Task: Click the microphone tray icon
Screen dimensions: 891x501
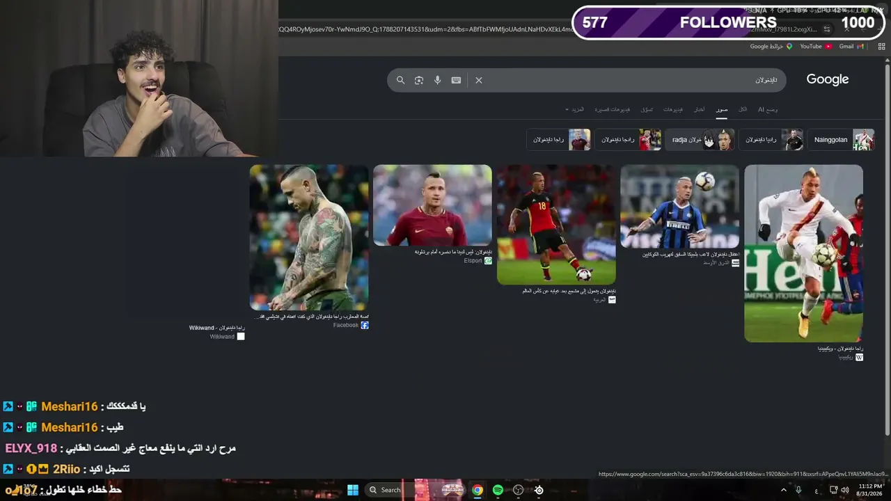Action: tap(798, 490)
